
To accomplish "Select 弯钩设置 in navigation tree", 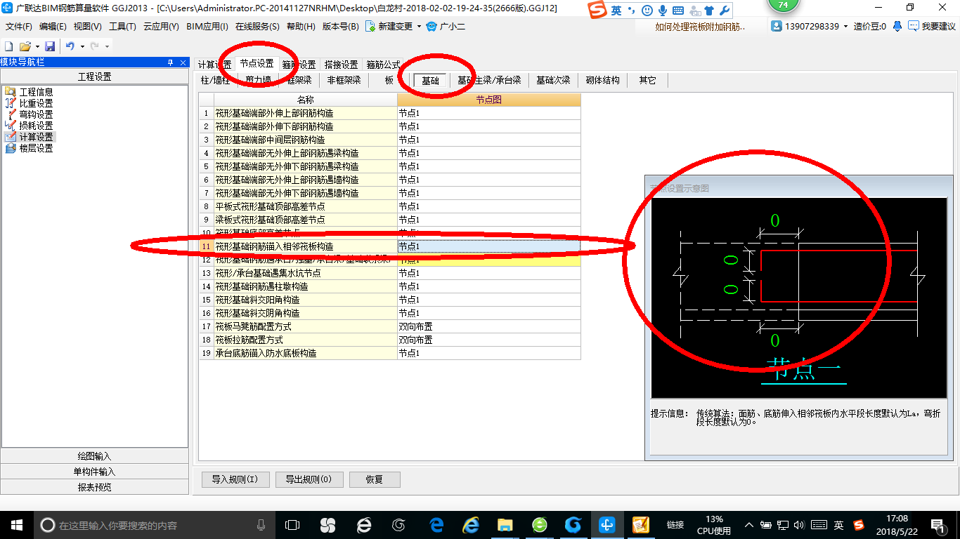I will (x=36, y=114).
